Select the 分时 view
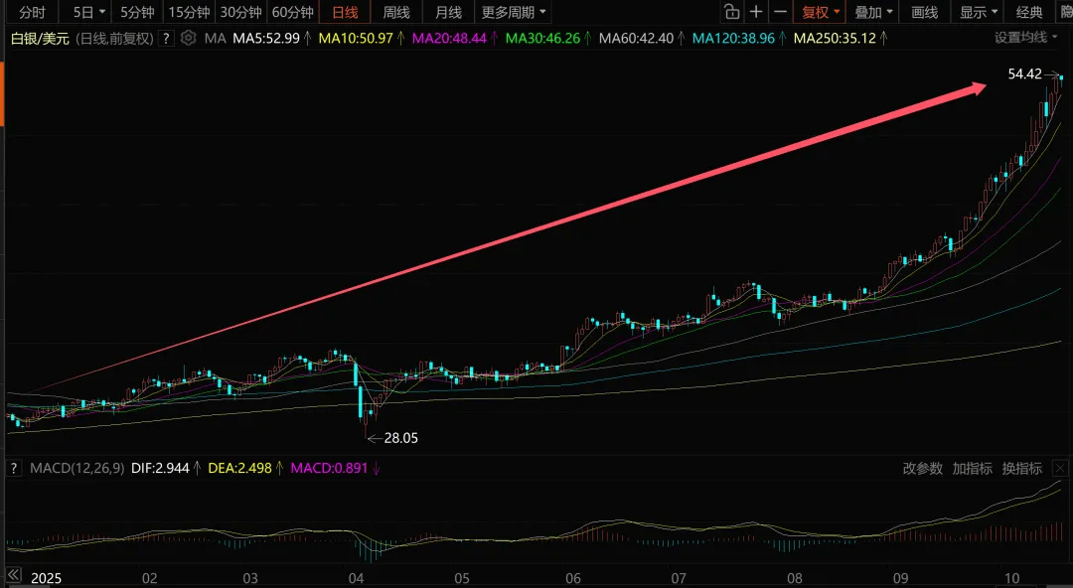Viewport: 1073px width, 588px height. [32, 12]
